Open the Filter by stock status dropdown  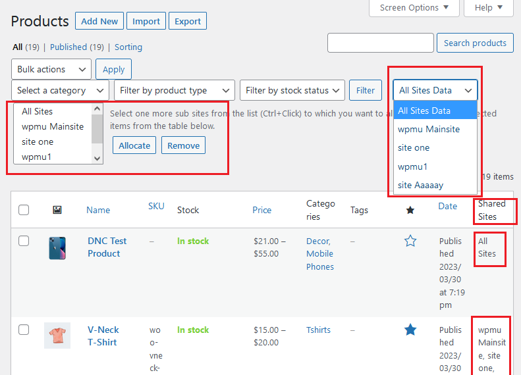tap(292, 90)
